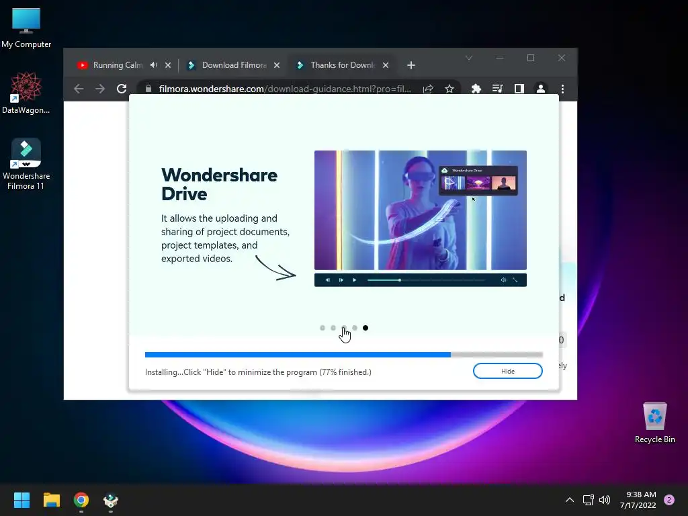
Task: Click the preview player seek bar
Action: [x=426, y=280]
